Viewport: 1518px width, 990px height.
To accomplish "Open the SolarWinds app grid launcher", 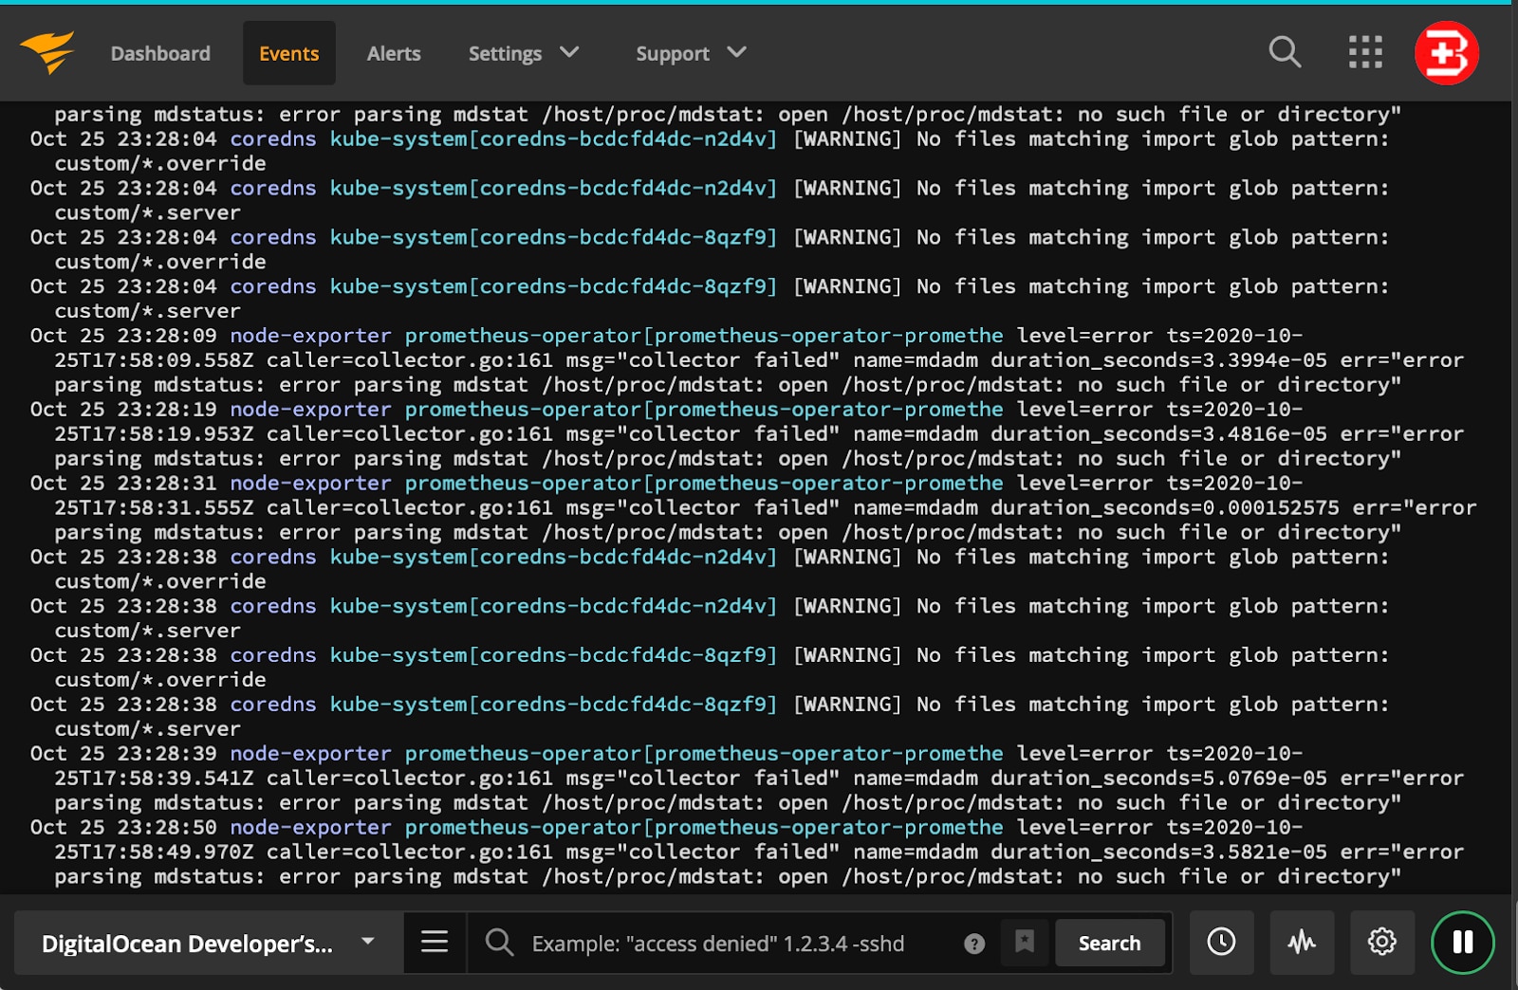I will click(x=1364, y=53).
